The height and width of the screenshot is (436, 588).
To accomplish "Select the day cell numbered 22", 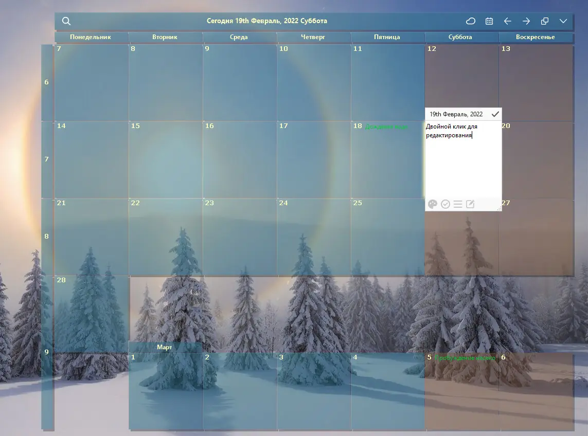I will tap(165, 237).
